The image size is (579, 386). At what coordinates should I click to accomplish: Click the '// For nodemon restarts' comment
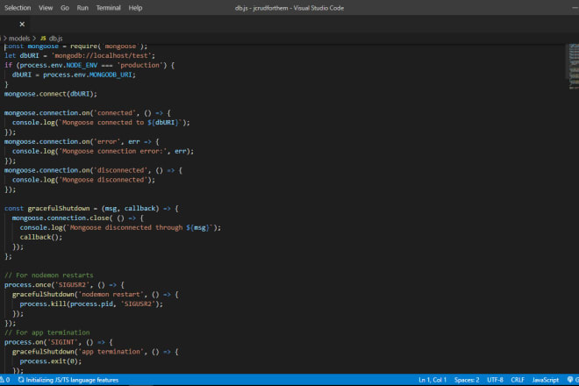click(49, 275)
